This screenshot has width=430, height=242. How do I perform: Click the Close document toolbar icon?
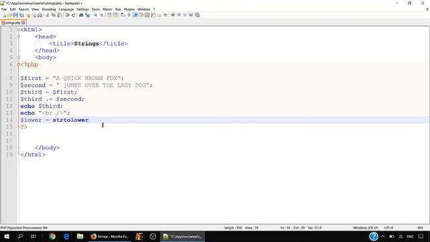pos(28,15)
